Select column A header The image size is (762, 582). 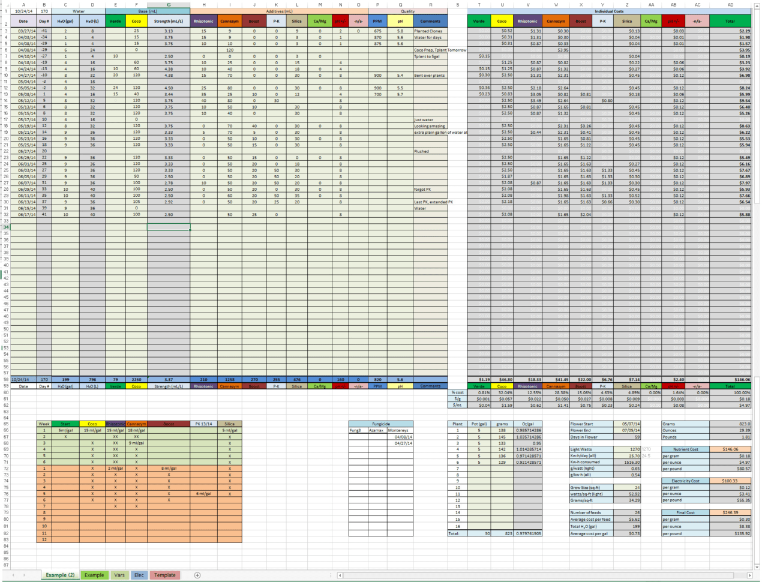click(23, 5)
